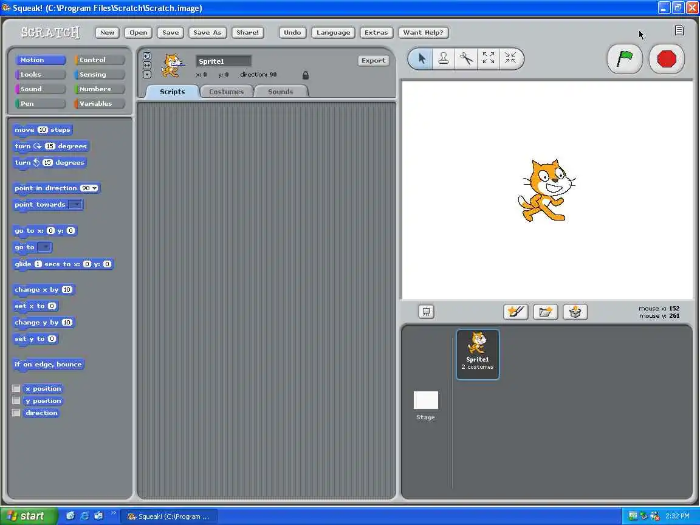Open the Language menu button
Image resolution: width=700 pixels, height=525 pixels.
334,33
